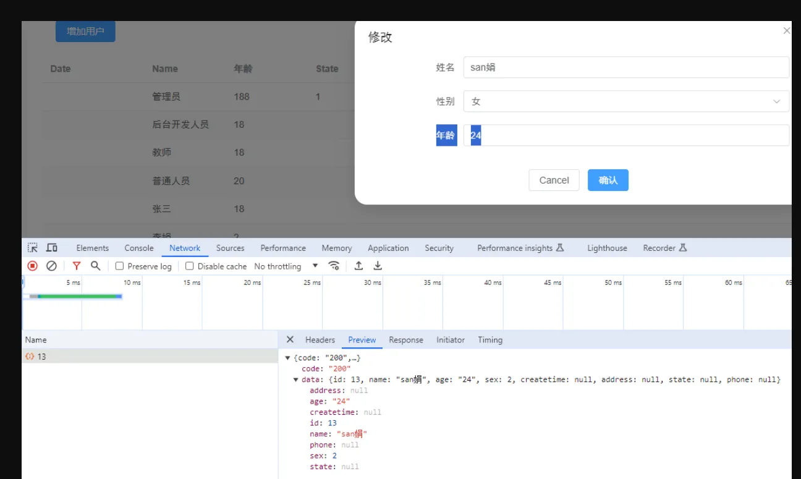Open network search magnifier icon

[96, 266]
